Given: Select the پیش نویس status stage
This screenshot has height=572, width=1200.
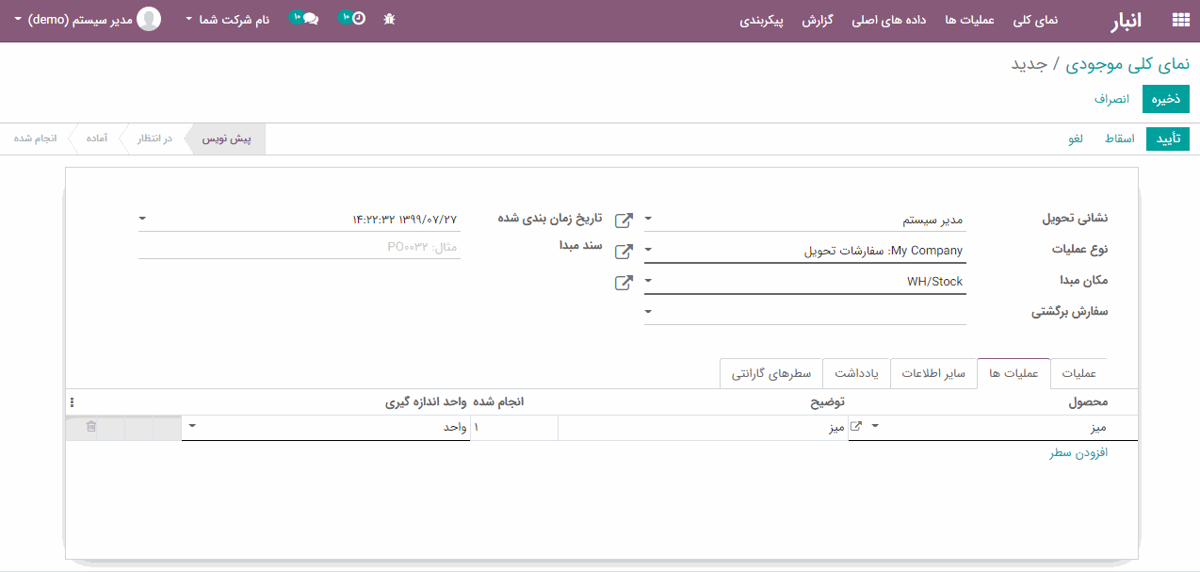Looking at the screenshot, I should 227,139.
